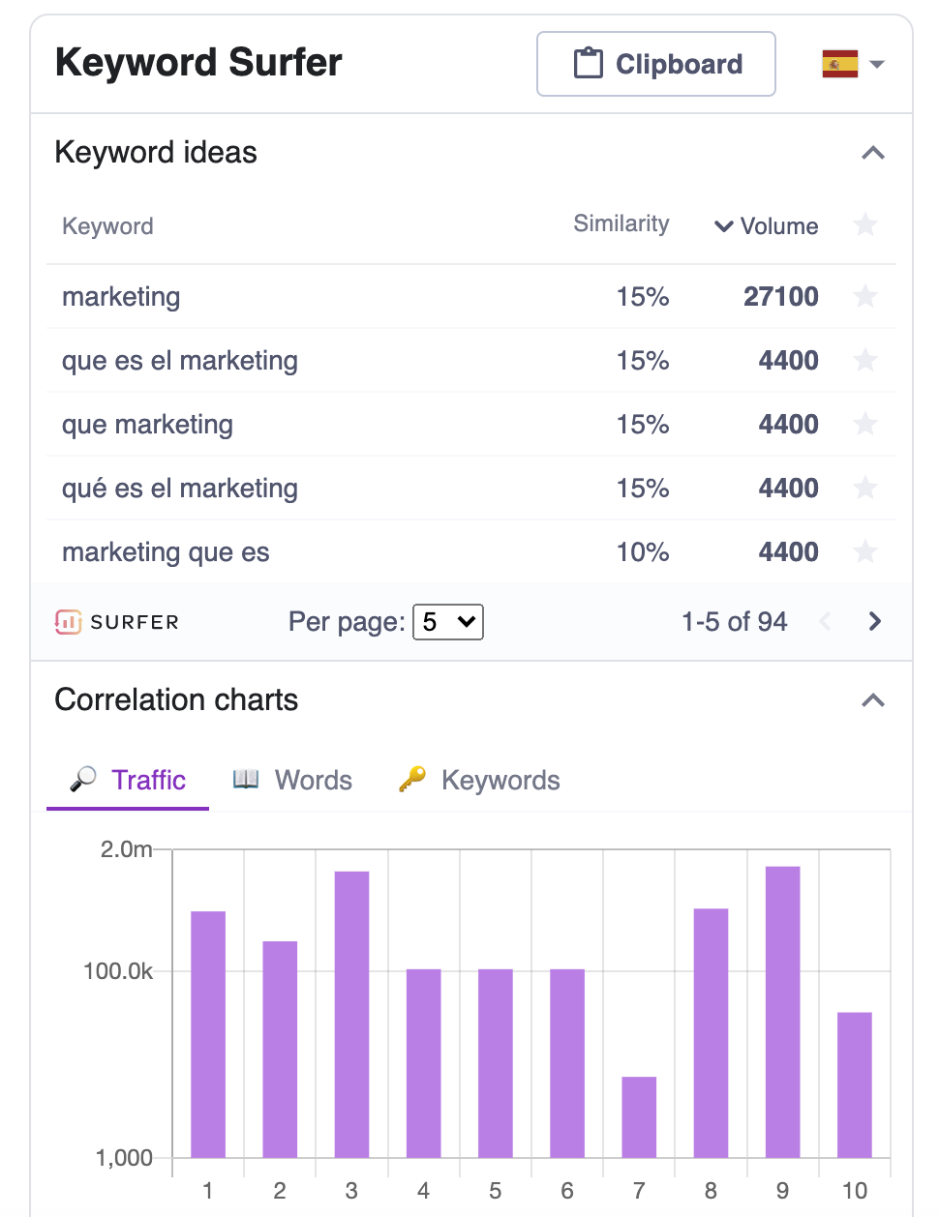Screen dimensions: 939x1217
Task: Sort the table by Volume column
Action: point(767,226)
